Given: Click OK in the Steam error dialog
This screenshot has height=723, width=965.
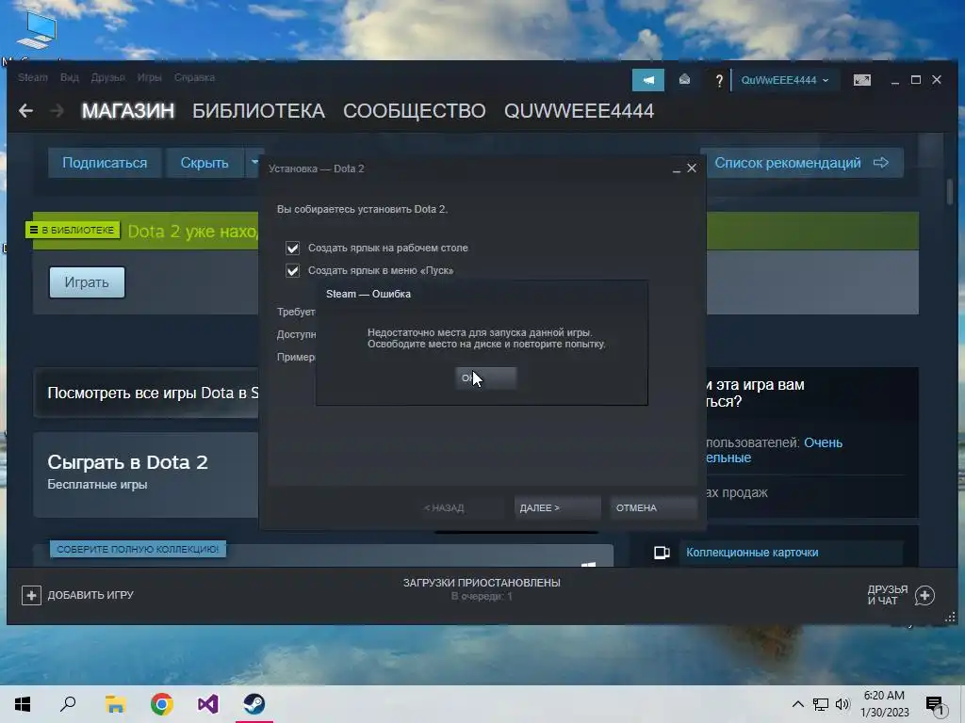Looking at the screenshot, I should (485, 378).
